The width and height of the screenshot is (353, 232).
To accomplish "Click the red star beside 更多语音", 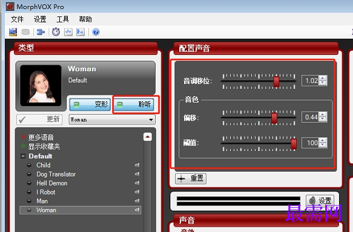I will coord(23,137).
